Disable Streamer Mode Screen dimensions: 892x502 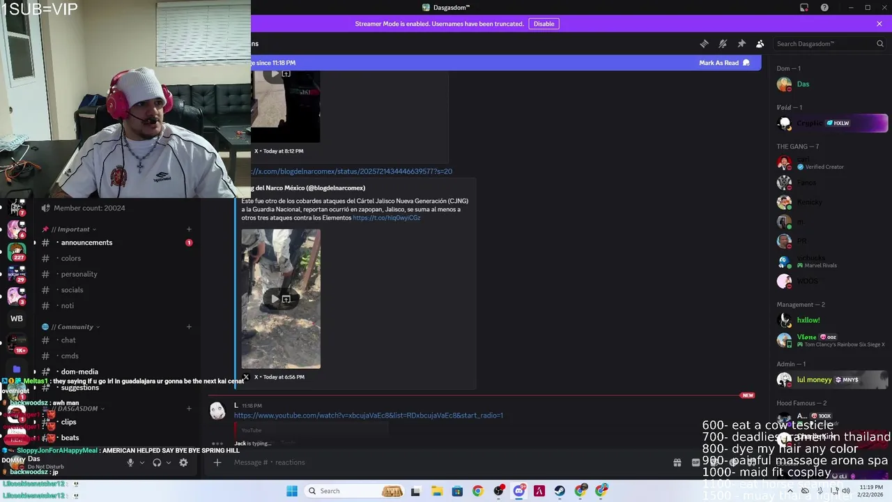[x=544, y=24]
